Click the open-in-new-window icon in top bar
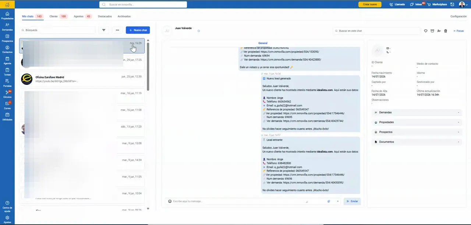Image resolution: width=471 pixels, height=225 pixels. coord(452,4)
